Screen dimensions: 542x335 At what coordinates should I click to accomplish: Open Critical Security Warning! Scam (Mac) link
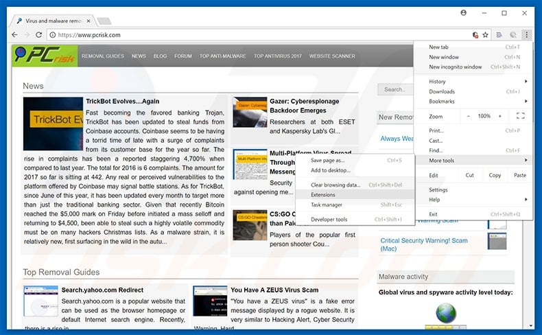424,244
